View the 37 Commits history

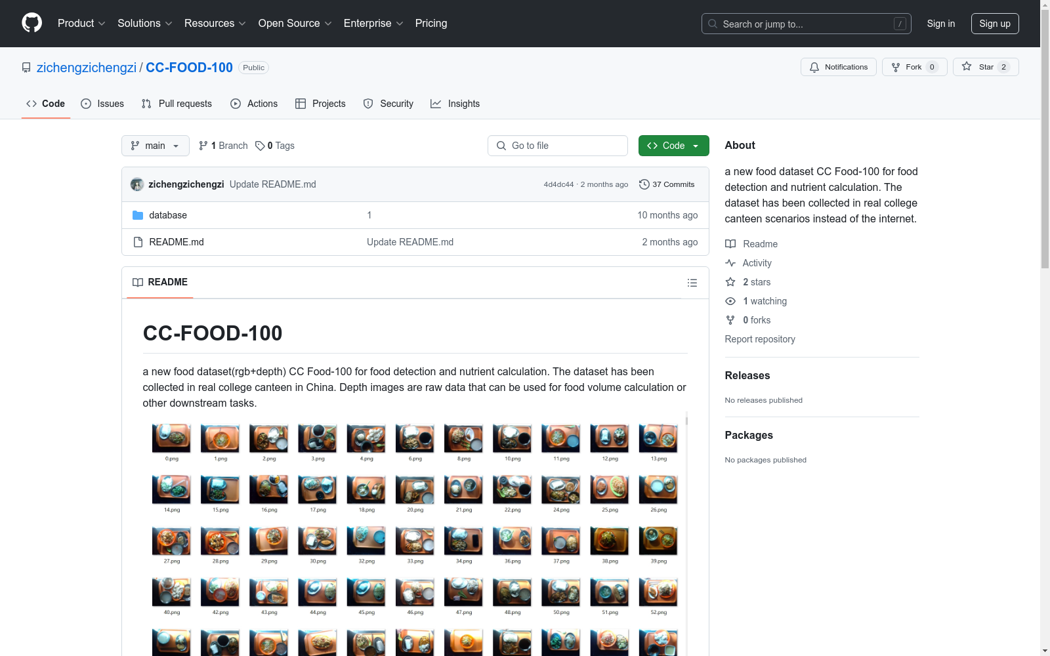pyautogui.click(x=667, y=184)
